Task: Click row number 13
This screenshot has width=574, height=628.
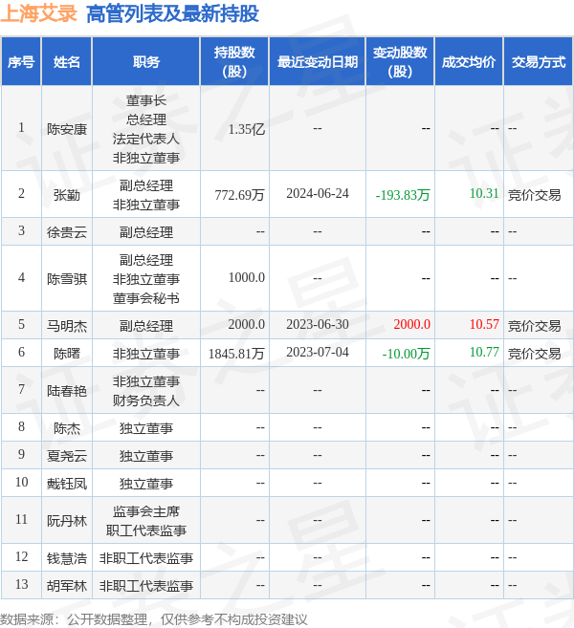Action: [x=21, y=584]
